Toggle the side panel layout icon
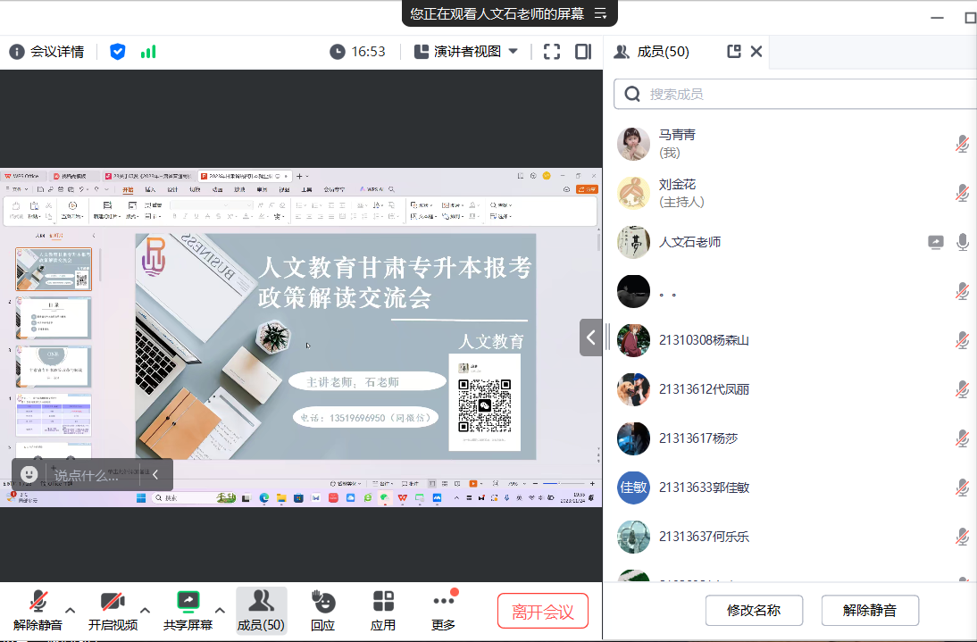This screenshot has width=977, height=642. [x=583, y=52]
